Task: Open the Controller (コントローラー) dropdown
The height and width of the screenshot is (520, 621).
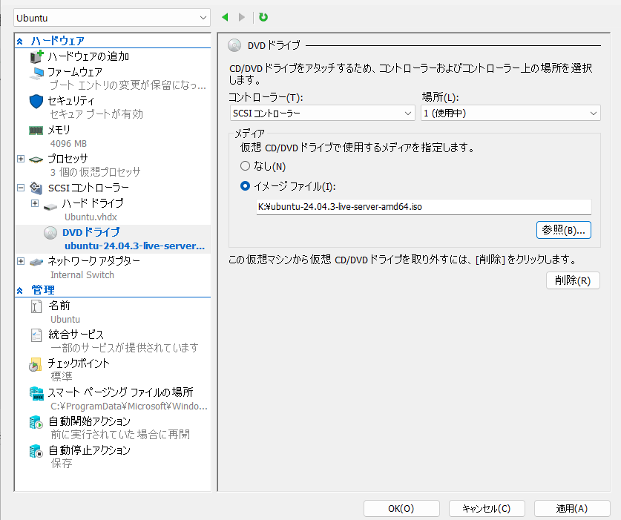Action: coord(321,113)
